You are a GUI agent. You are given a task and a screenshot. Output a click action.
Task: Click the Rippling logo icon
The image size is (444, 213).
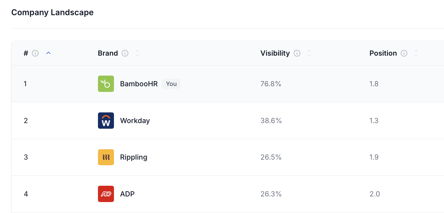[x=106, y=157]
